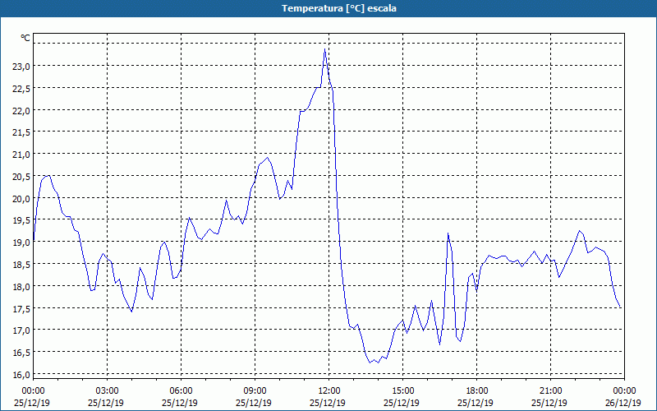Click the 19,0 y-axis value
657x411 pixels.
click(x=22, y=242)
